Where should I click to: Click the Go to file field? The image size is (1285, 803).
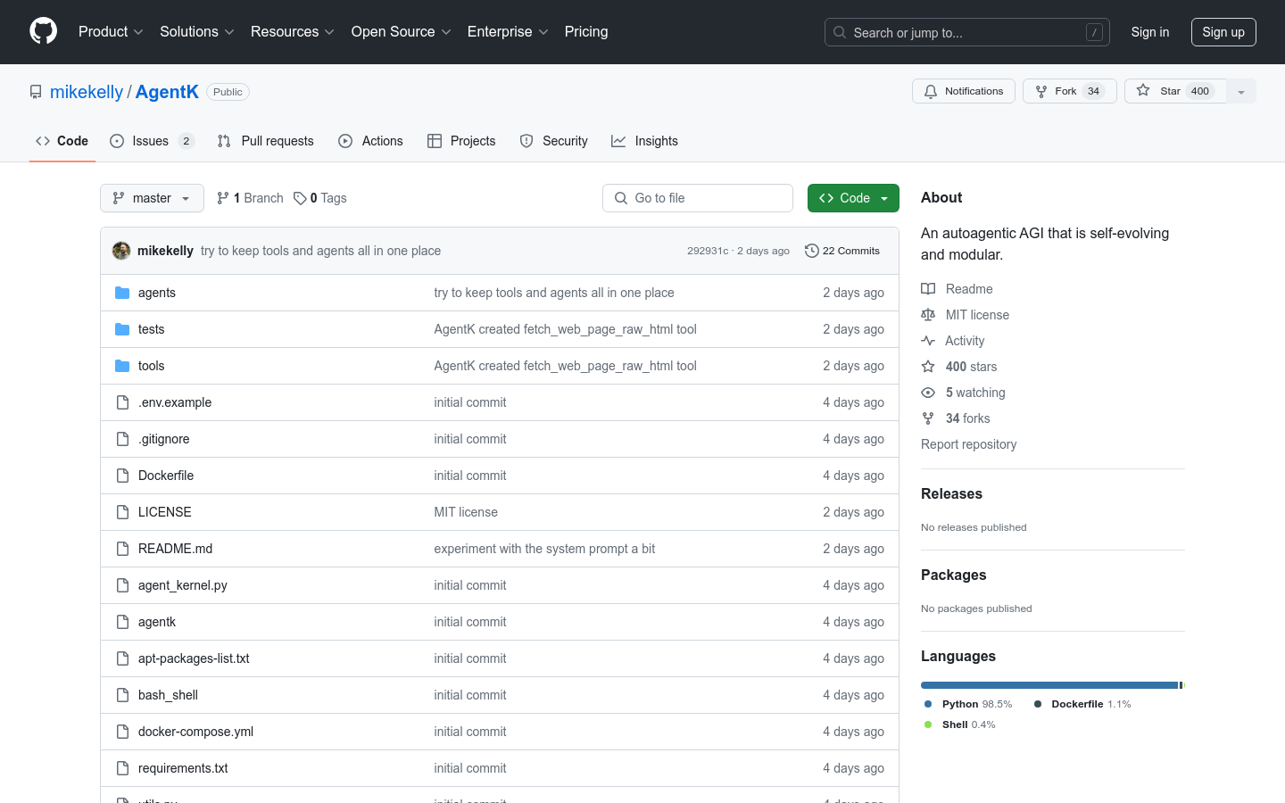point(698,198)
